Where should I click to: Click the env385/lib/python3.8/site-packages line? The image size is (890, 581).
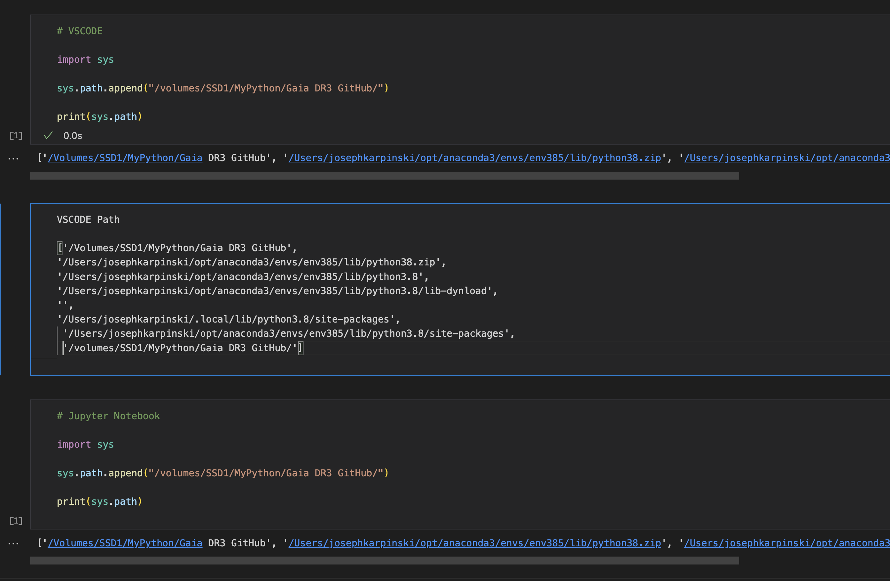[x=289, y=333]
